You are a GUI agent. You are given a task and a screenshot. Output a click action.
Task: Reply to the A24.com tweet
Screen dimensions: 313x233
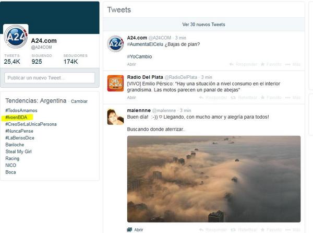click(x=243, y=64)
